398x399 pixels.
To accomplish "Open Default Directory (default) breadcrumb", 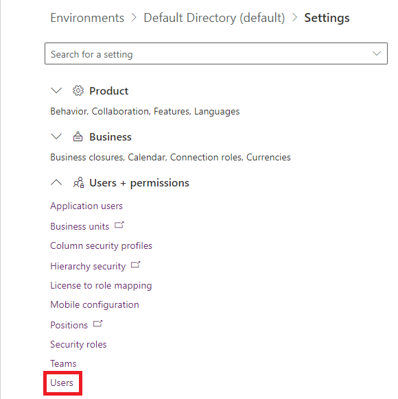I will (214, 18).
